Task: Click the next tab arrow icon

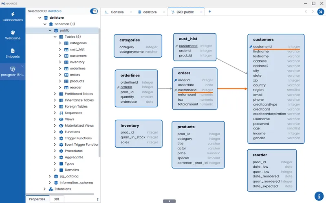Action: click(x=313, y=12)
